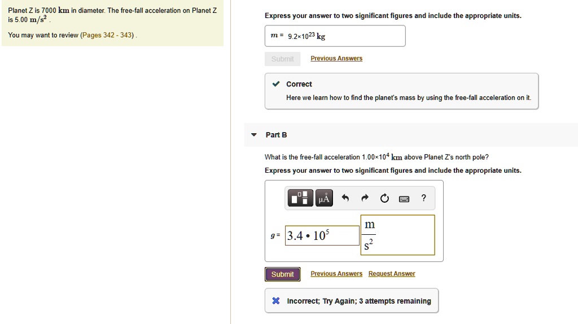Open the units symbols µÅ tool

[323, 198]
